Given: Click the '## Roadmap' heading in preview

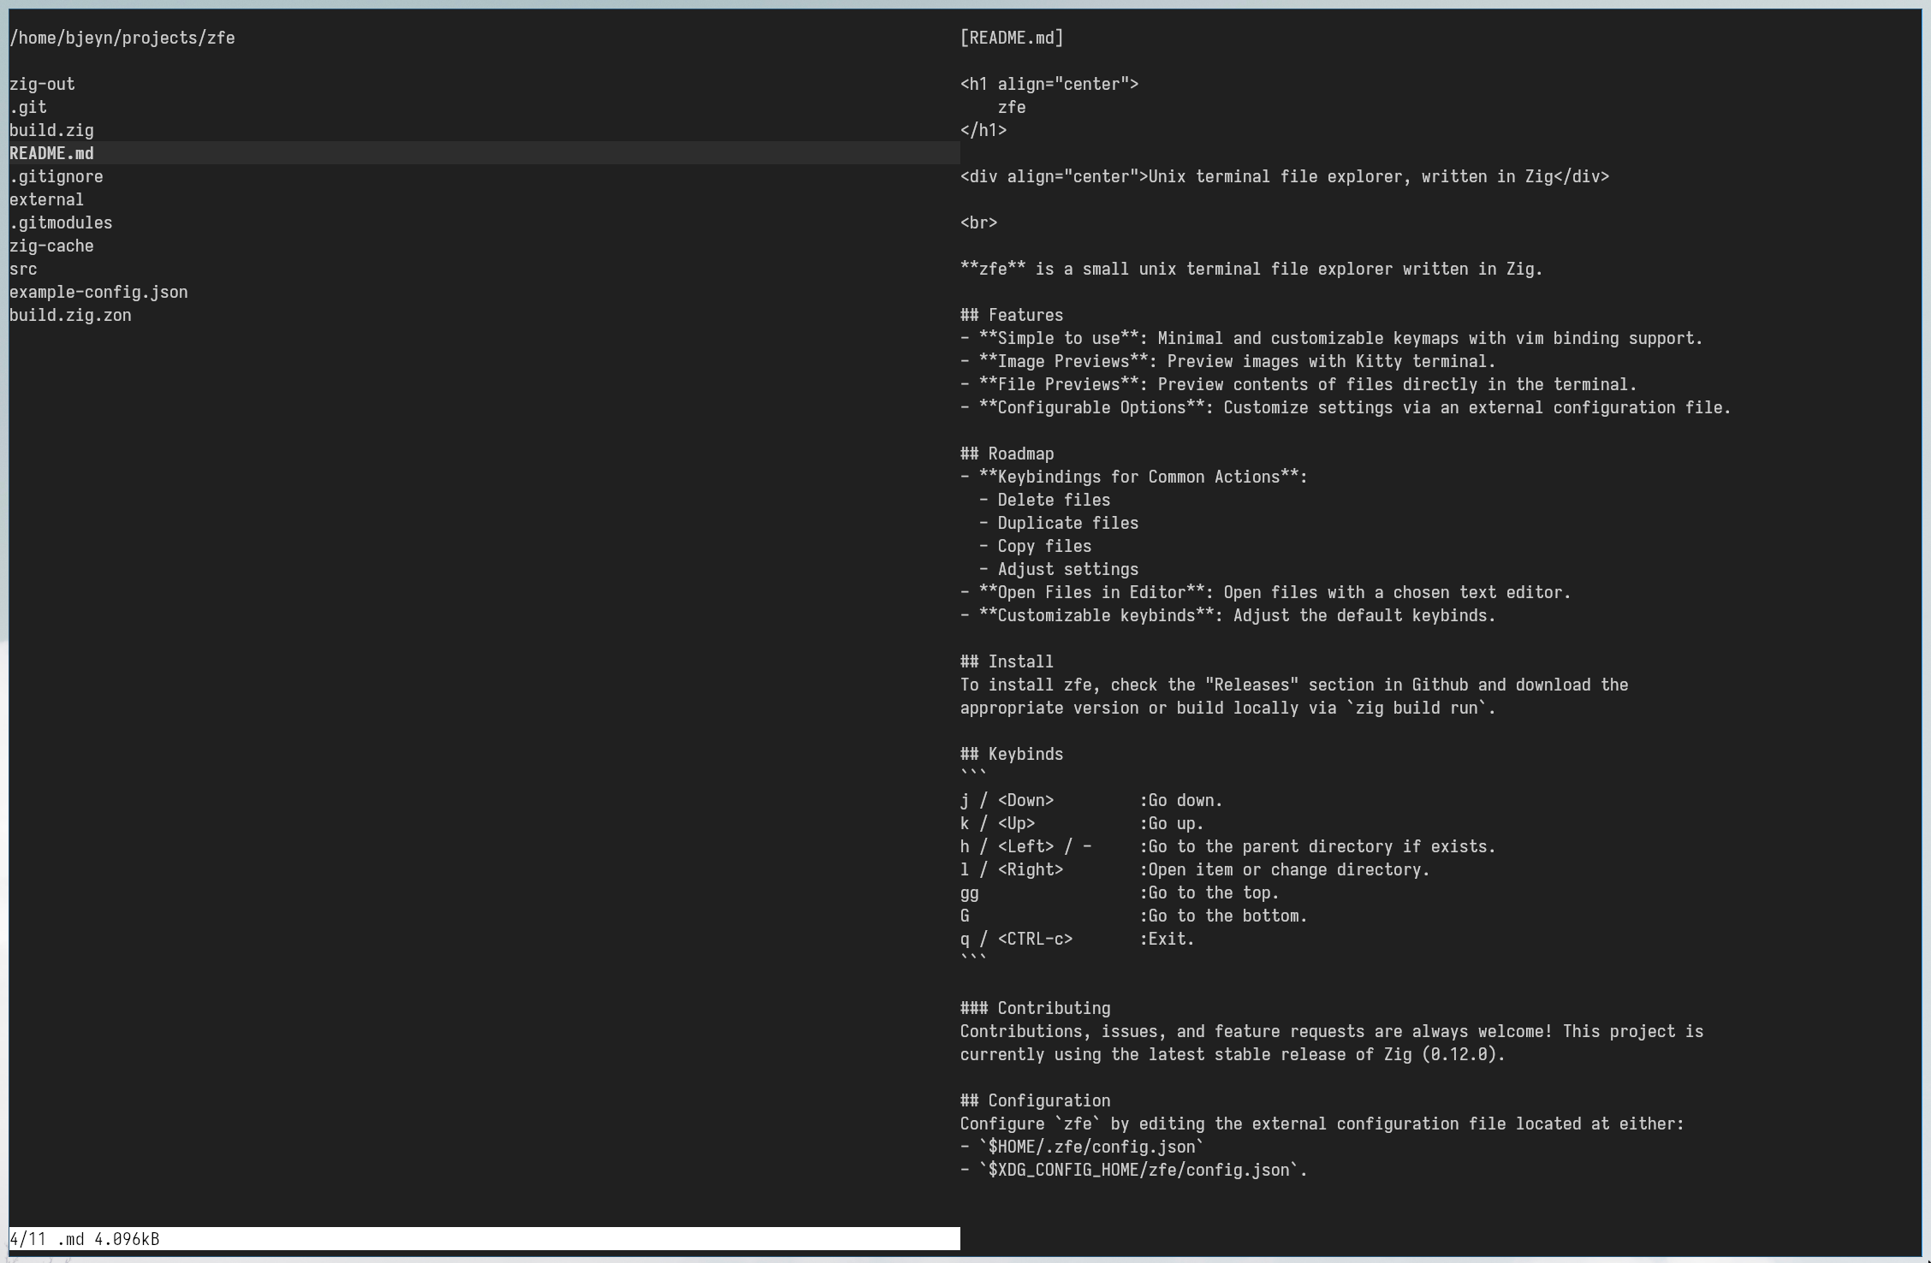Looking at the screenshot, I should 1007,454.
